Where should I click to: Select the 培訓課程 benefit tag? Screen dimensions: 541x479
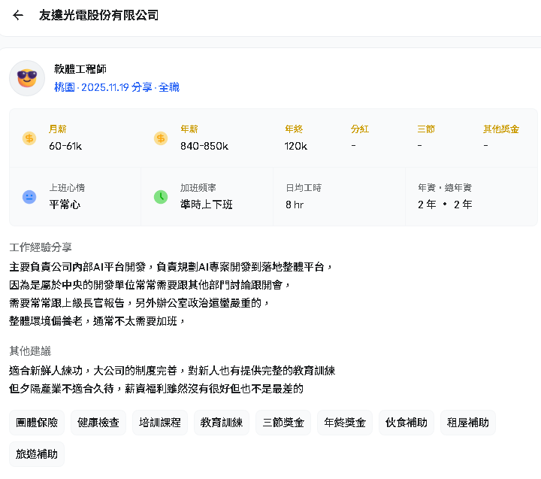tap(160, 423)
